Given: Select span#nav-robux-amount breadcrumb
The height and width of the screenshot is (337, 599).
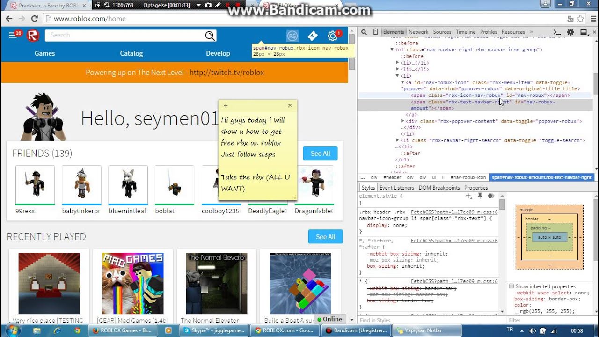Looking at the screenshot, I should pyautogui.click(x=541, y=177).
